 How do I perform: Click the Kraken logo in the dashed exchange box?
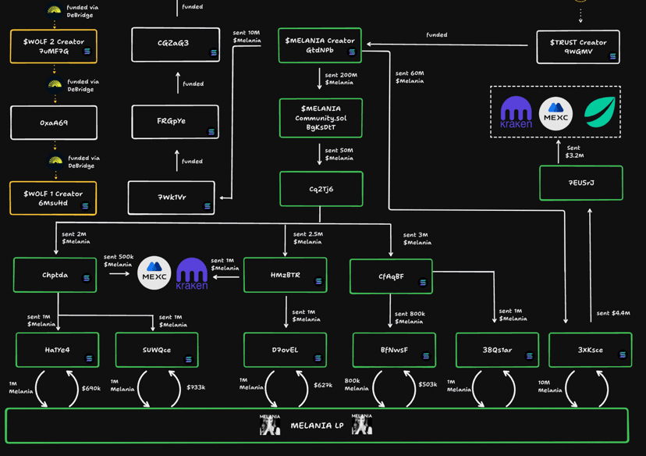tap(516, 112)
